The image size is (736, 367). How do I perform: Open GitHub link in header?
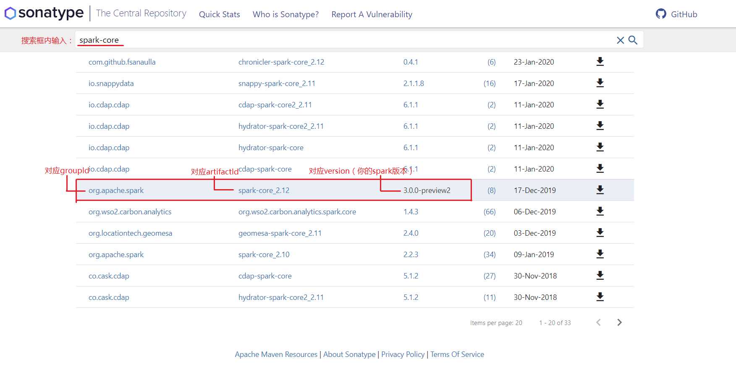684,14
